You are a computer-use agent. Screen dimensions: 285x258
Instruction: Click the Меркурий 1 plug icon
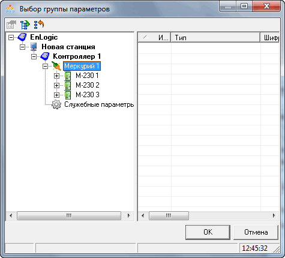click(x=56, y=66)
